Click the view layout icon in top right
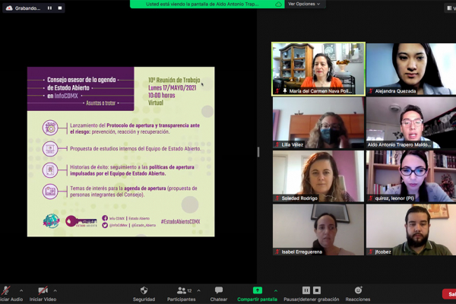The width and height of the screenshot is (456, 304). [450, 8]
